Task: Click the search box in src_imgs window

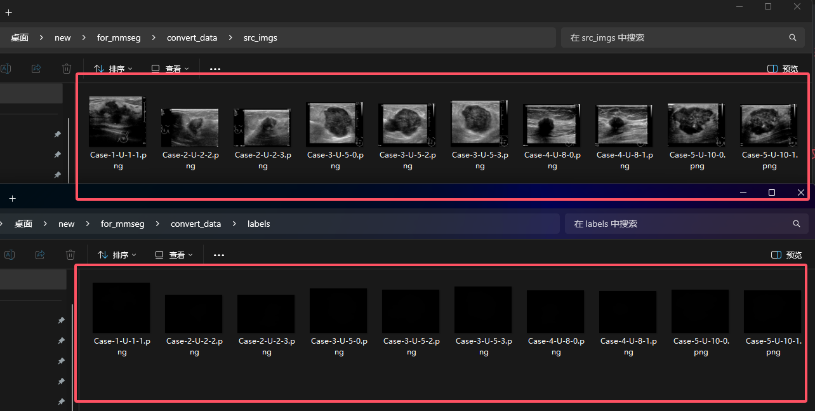Action: click(683, 37)
